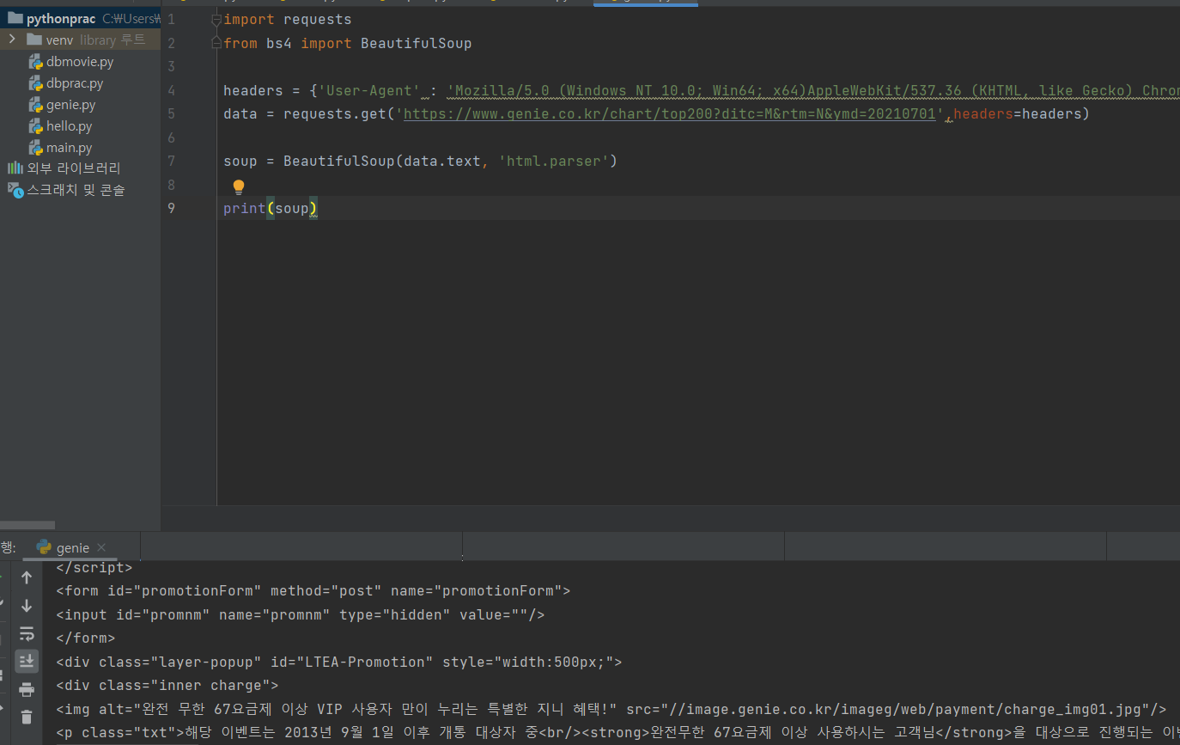
Task: Click the down-arrow icon in run panel
Action: click(x=27, y=606)
